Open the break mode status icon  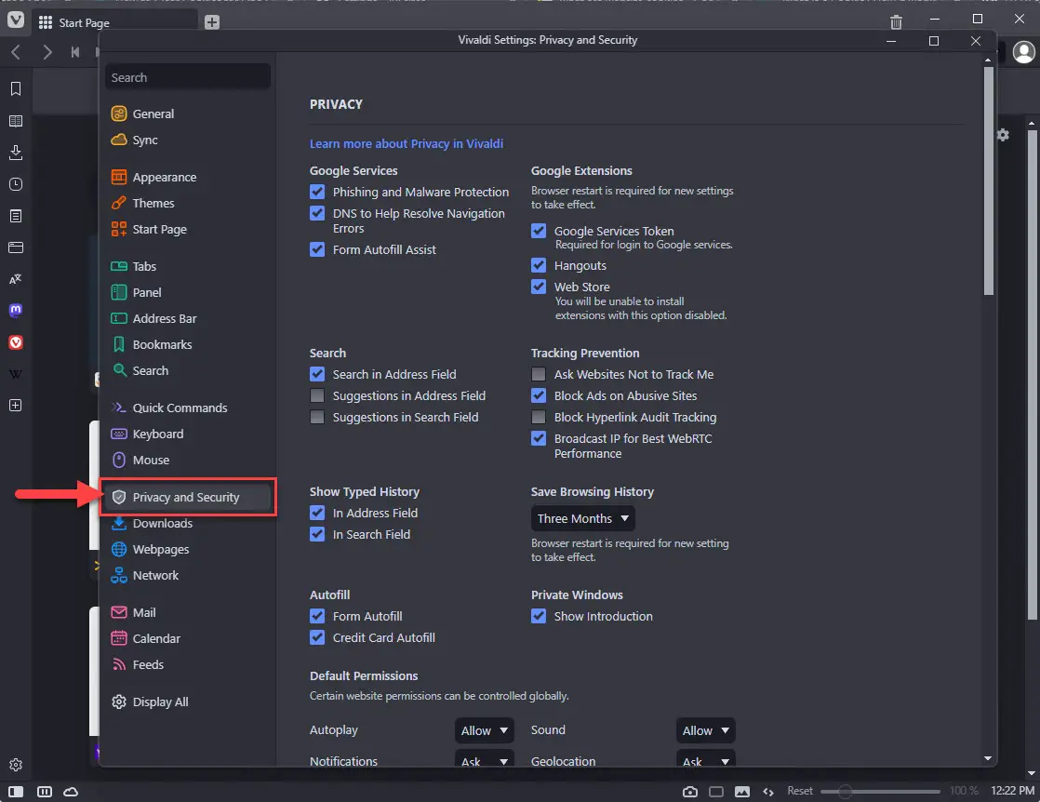click(x=715, y=792)
